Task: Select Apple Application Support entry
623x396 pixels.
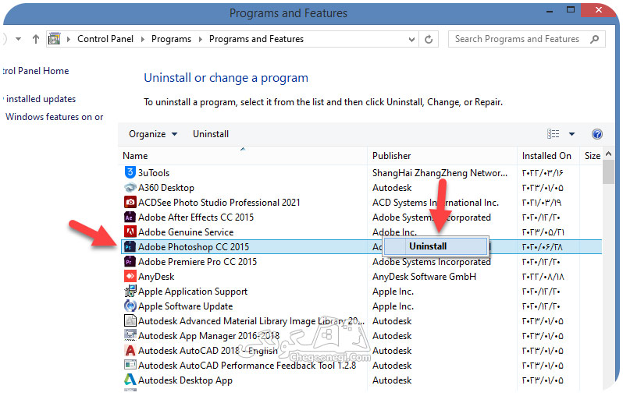Action: (193, 292)
